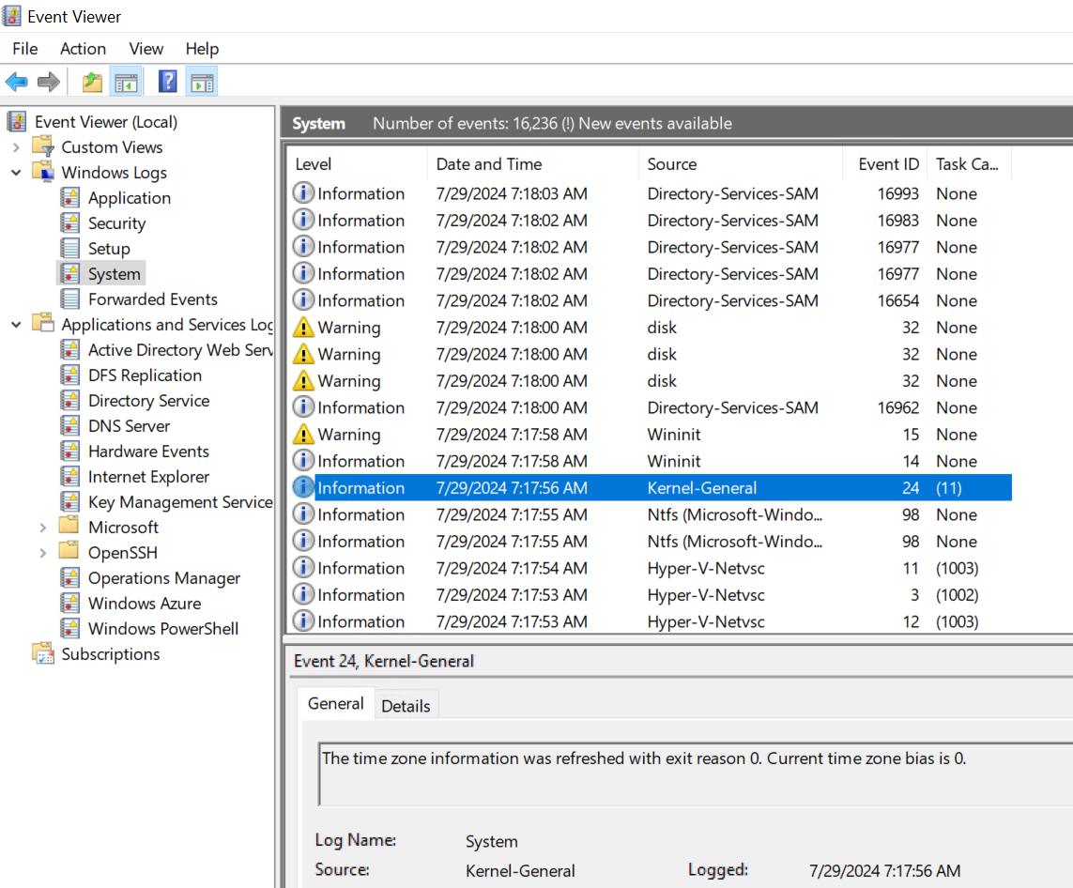Click the Hardware Events log icon
The image size is (1073, 888).
69,451
